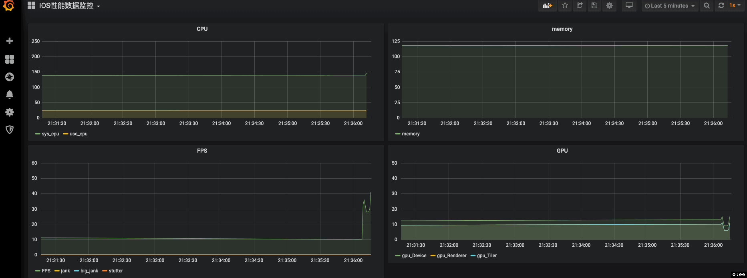This screenshot has height=278, width=747.
Task: Open the GPU panel title menu
Action: tap(562, 151)
